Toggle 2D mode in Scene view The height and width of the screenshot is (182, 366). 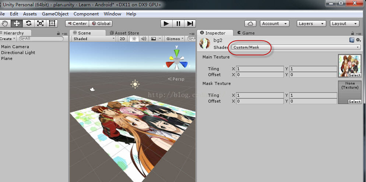pos(123,39)
